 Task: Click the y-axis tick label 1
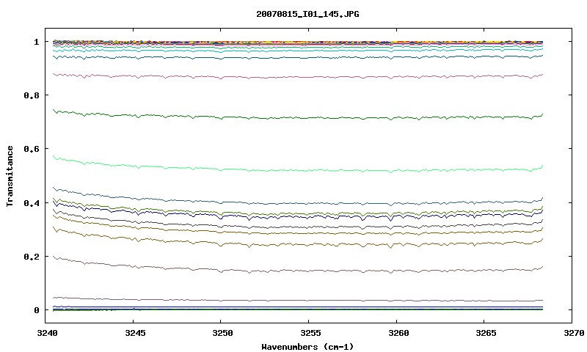click(x=36, y=42)
